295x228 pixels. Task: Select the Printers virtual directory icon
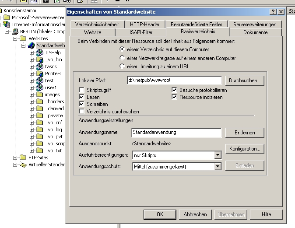tap(40, 74)
